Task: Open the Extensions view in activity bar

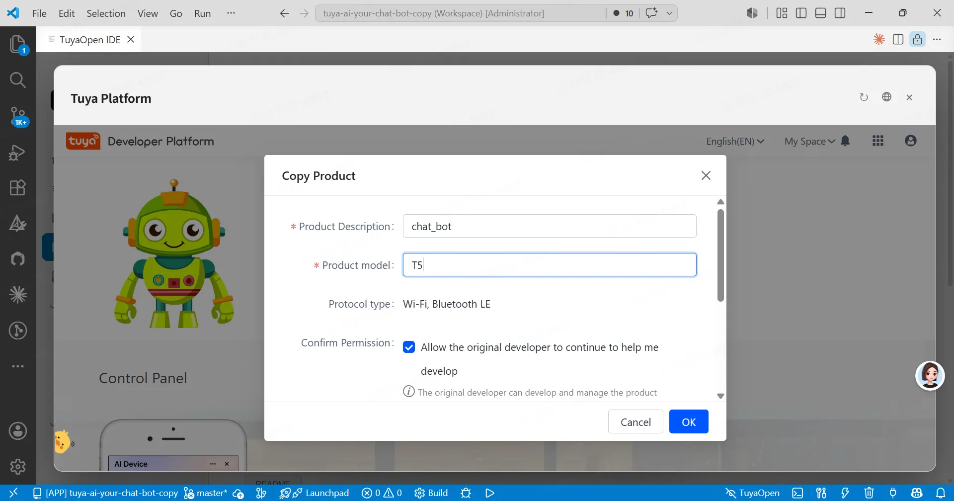Action: click(18, 187)
